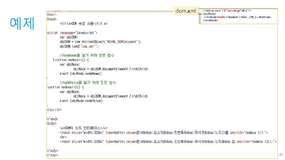This screenshot has width=285, height=160.
Task: Click the dom.xml label
Action: pyautogui.click(x=185, y=11)
